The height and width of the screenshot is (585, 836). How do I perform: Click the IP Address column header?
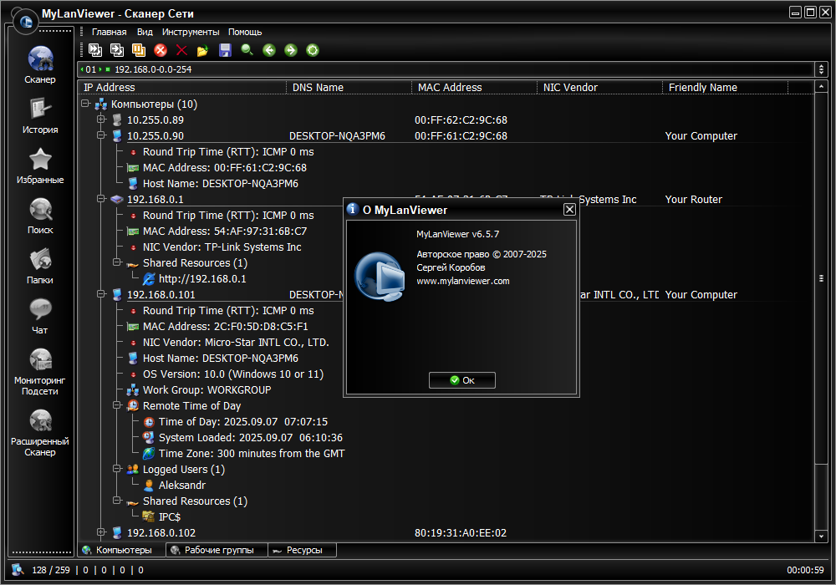click(x=182, y=88)
